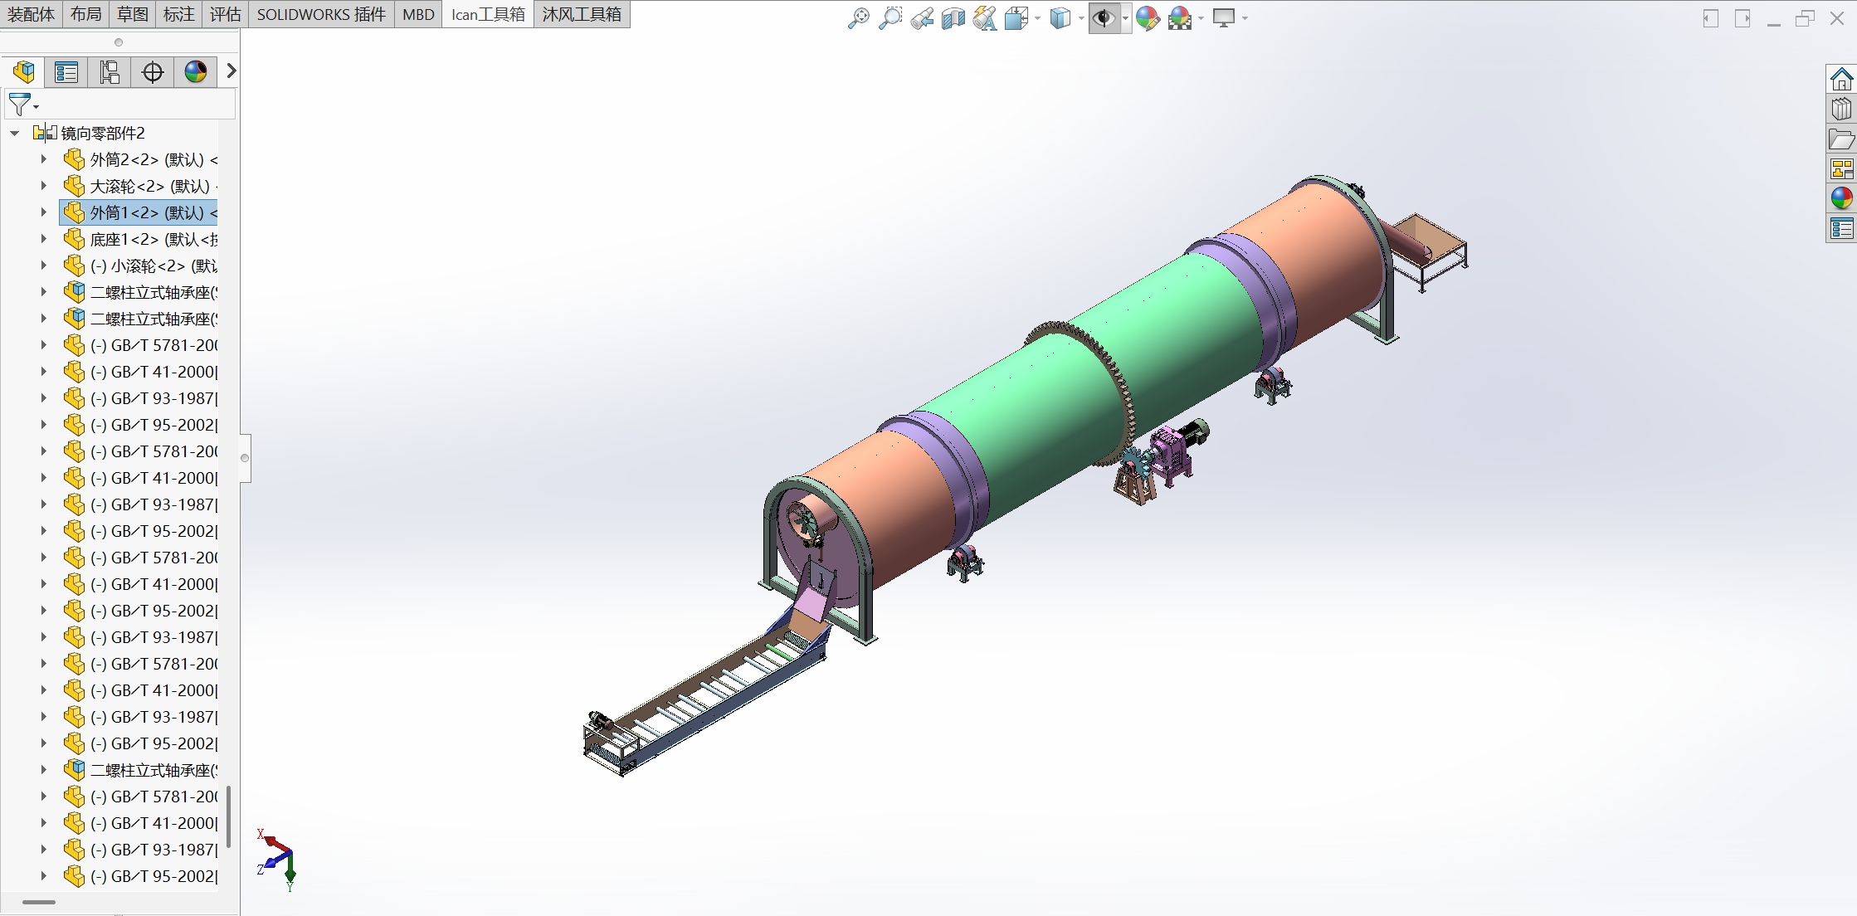
Task: Expand the 大滚轮<2> tree node
Action: [x=43, y=186]
